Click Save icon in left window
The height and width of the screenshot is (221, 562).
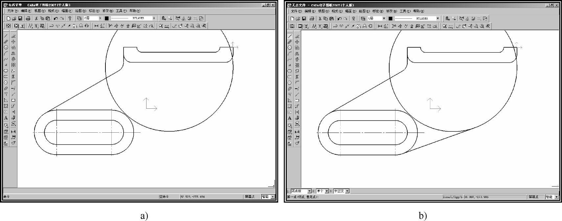click(20, 18)
